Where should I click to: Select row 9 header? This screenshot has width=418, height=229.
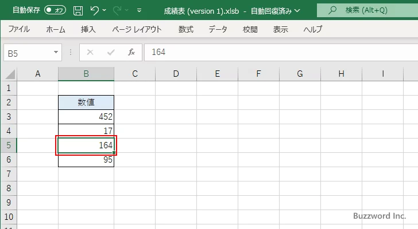coord(9,203)
